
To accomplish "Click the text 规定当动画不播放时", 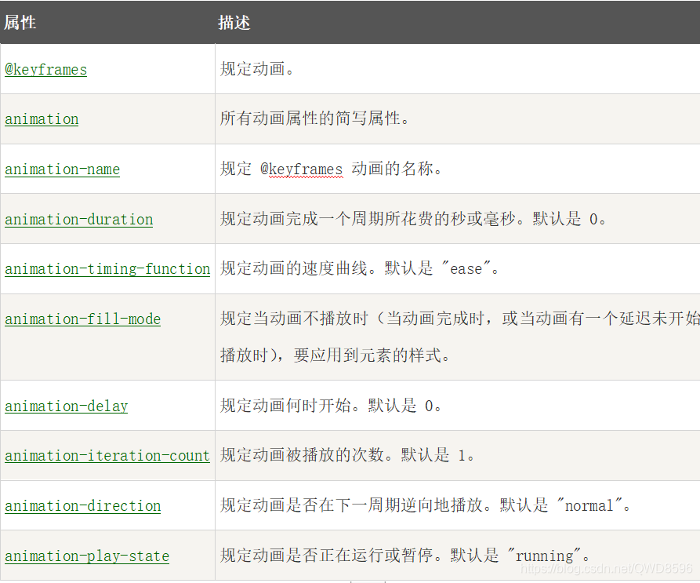I will tap(294, 319).
